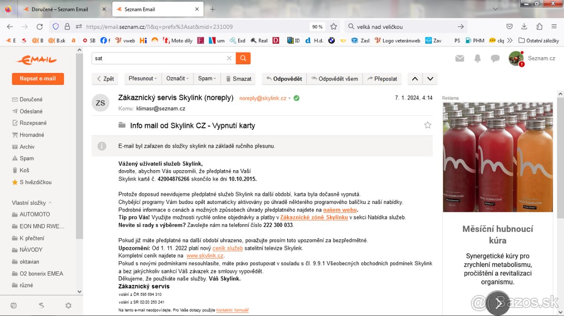This screenshot has height=316, width=564.
Task: Bookmark this page with the star icon
Action: (334, 27)
